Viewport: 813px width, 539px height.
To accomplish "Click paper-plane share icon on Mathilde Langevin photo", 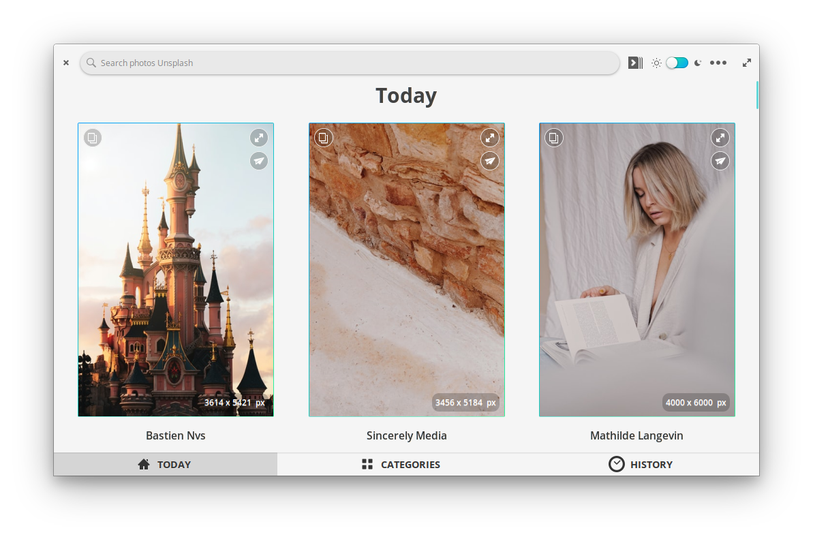I will [x=720, y=161].
